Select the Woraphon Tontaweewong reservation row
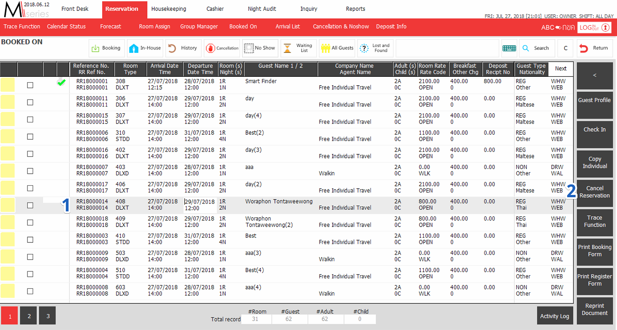Image resolution: width=617 pixels, height=330 pixels. point(287,205)
